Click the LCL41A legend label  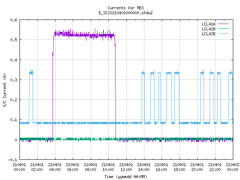point(208,24)
